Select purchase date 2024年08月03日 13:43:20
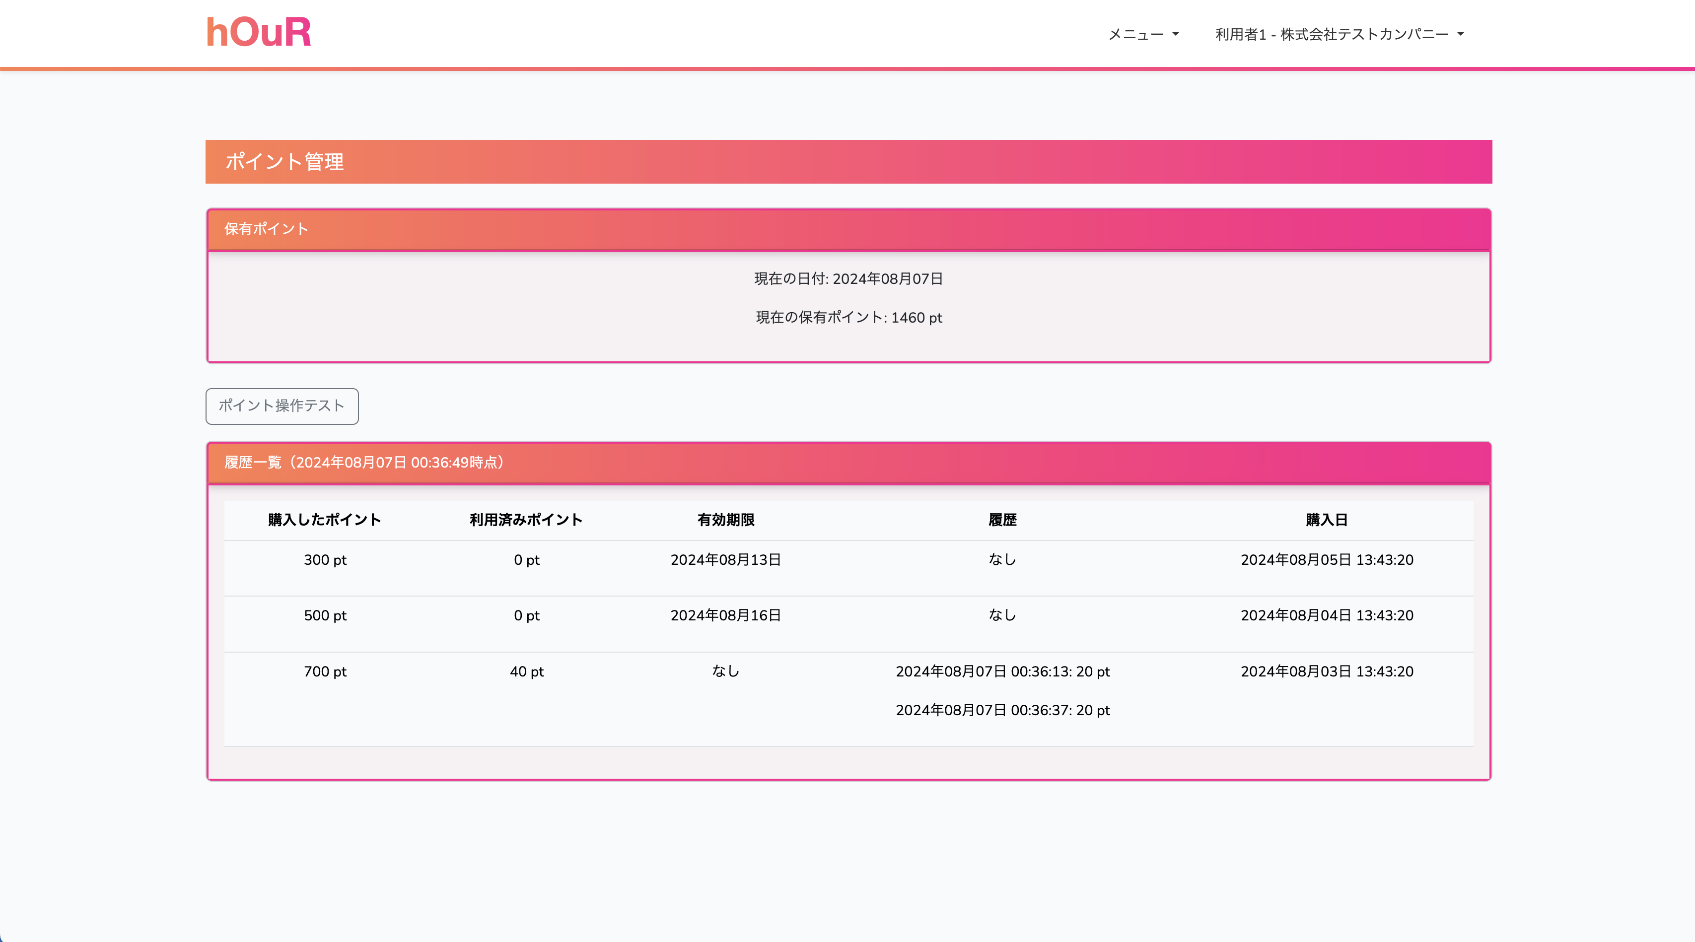The image size is (1695, 942). click(x=1327, y=672)
